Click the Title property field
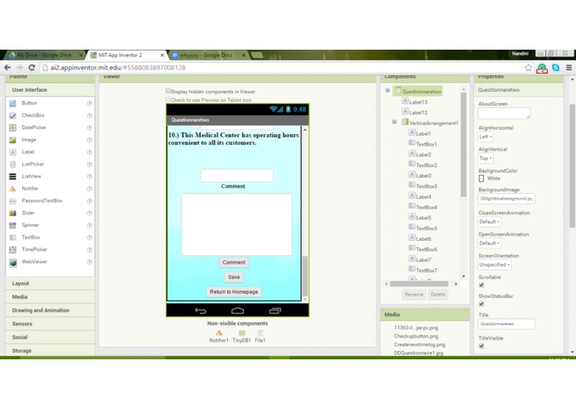This screenshot has height=409, width=576. (506, 324)
